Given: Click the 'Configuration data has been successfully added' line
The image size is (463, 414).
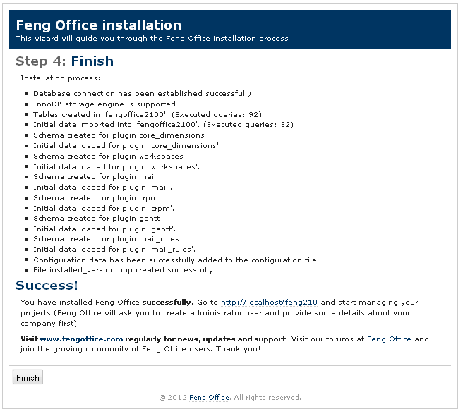Looking at the screenshot, I should tap(174, 260).
